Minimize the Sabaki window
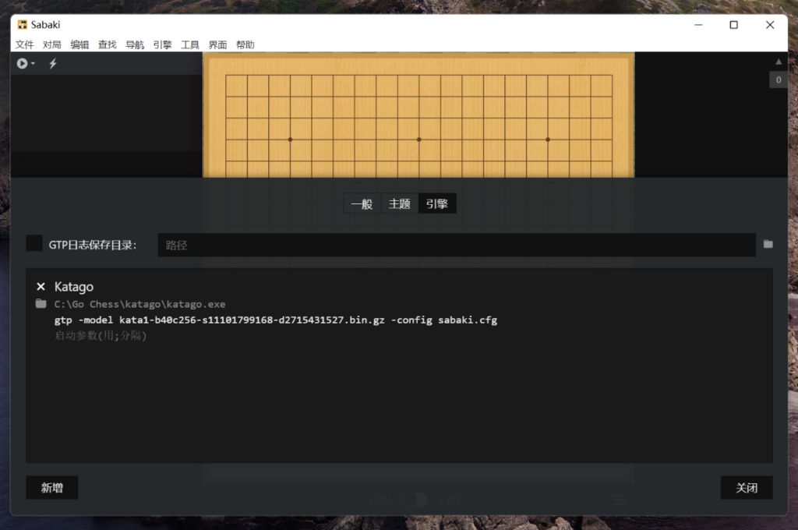 point(698,24)
